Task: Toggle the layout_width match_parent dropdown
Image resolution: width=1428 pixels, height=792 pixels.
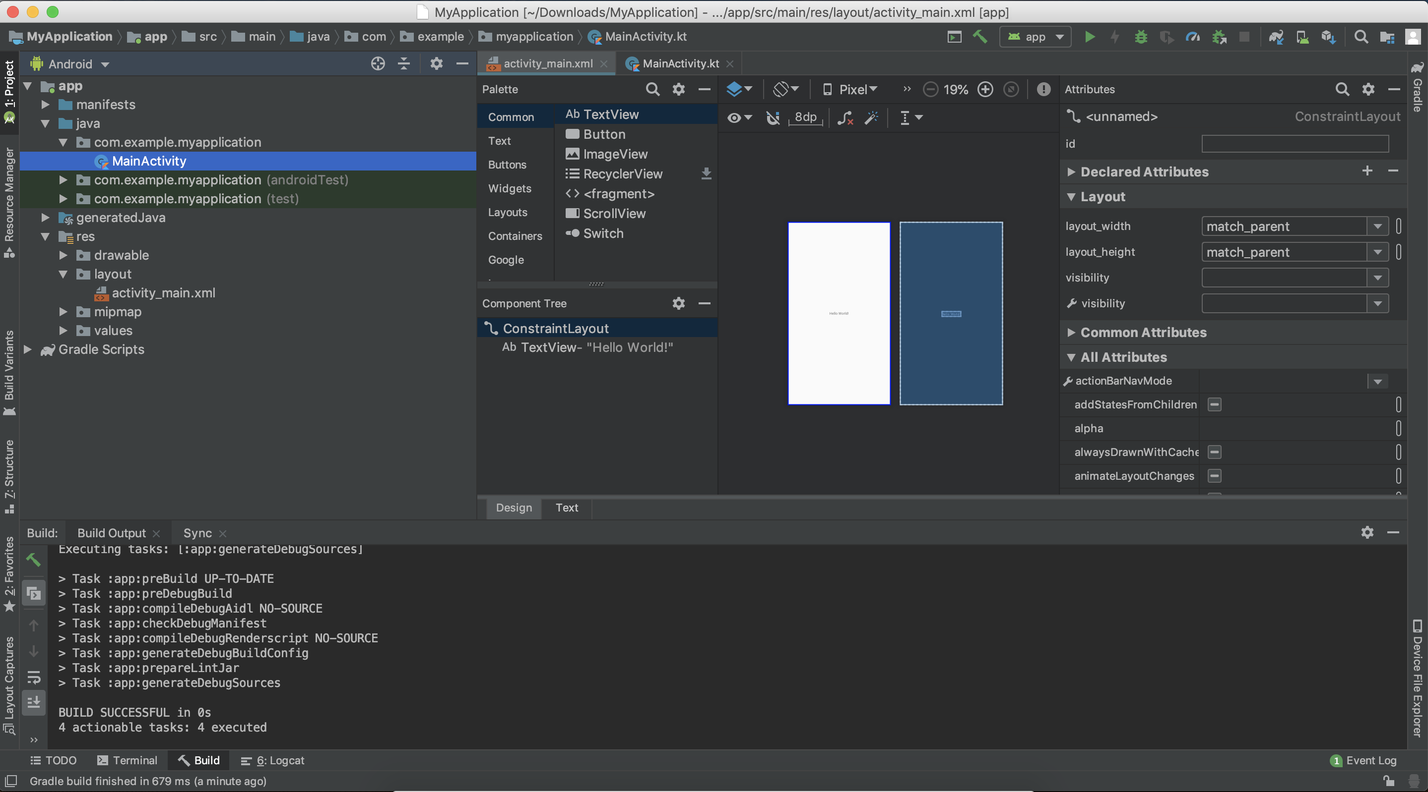Action: 1377,226
